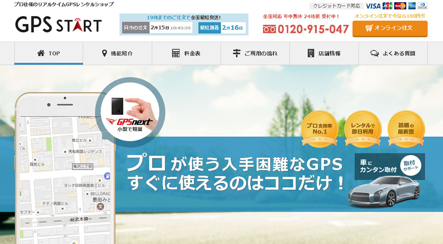Screen dimensions: 443x244
Task: Click the クレジットカード対応 label
Action: point(336,6)
